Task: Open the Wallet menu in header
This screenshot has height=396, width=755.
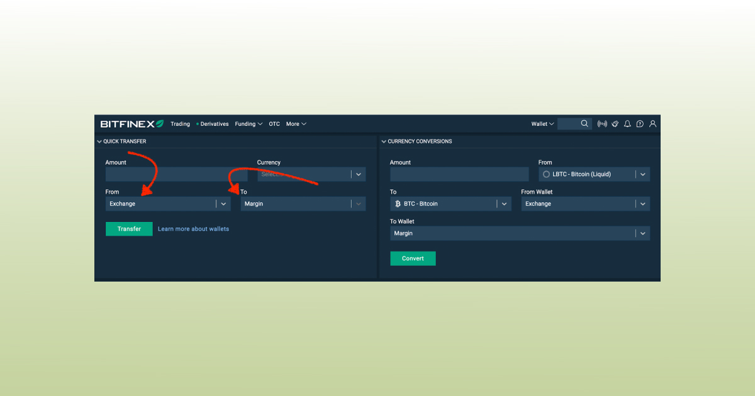Action: [542, 124]
